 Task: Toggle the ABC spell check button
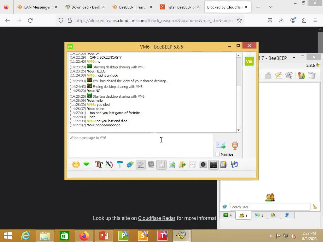140,164
